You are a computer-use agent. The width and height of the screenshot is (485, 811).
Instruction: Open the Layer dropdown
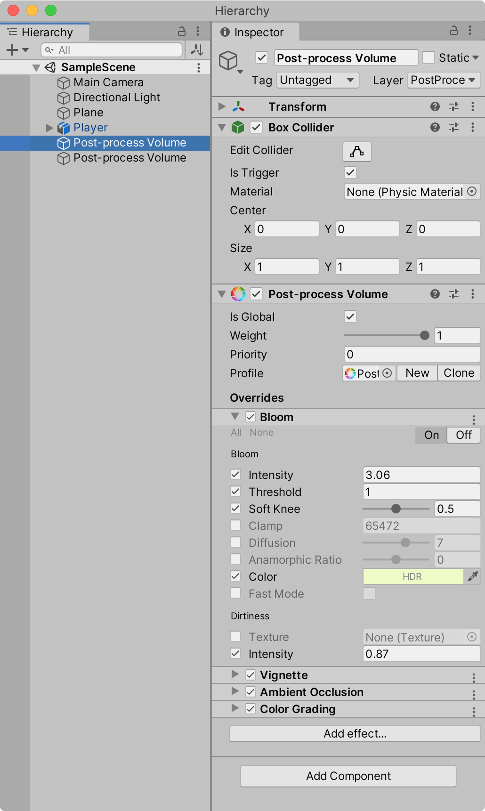pos(444,80)
